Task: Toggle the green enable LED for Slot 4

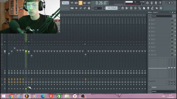Action: (175, 32)
